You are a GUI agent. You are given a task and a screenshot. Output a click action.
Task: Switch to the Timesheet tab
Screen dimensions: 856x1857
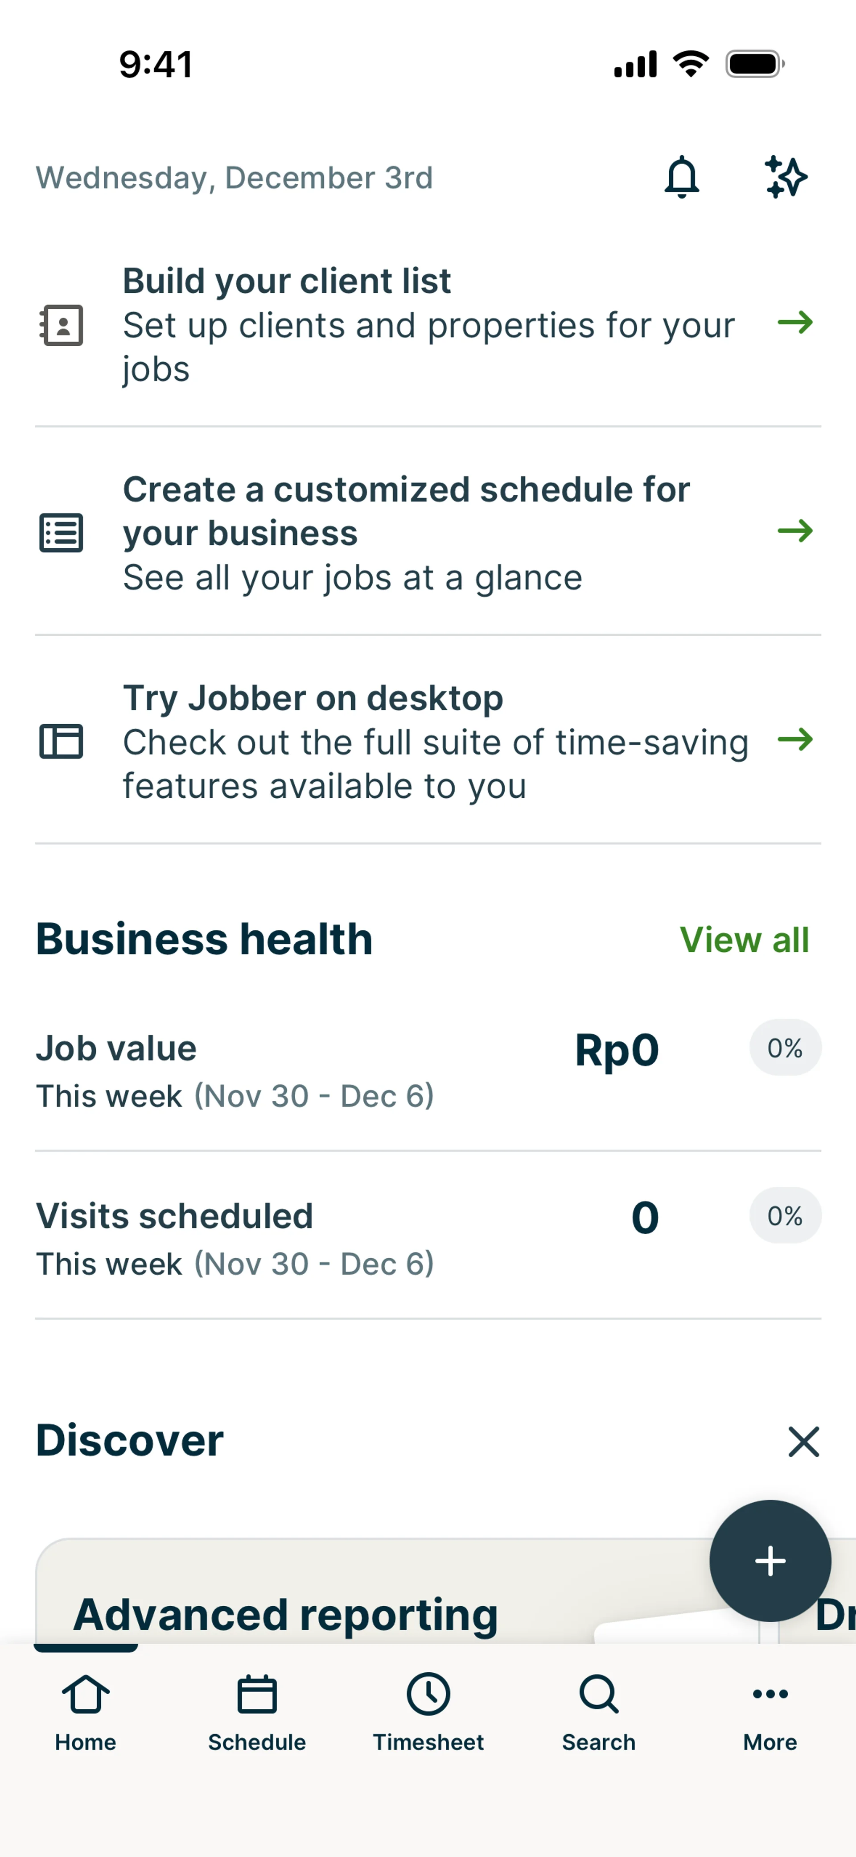[x=428, y=1712]
